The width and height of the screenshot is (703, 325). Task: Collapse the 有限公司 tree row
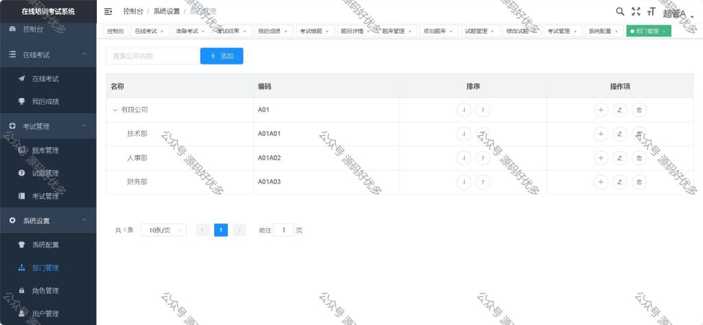coord(115,110)
